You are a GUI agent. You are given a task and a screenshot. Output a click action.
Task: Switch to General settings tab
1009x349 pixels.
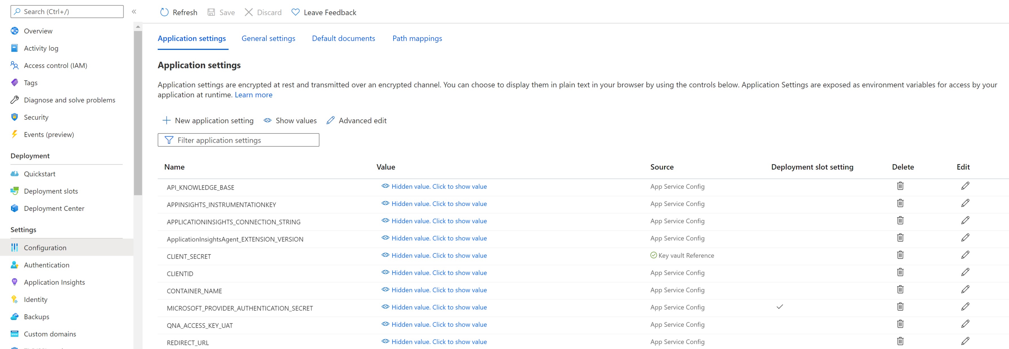tap(268, 38)
